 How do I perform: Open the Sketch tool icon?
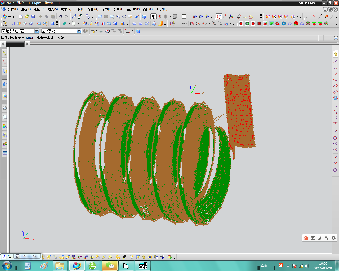point(5,24)
